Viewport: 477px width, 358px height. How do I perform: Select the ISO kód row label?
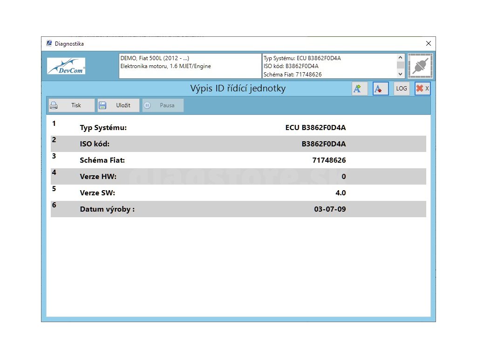tap(95, 144)
